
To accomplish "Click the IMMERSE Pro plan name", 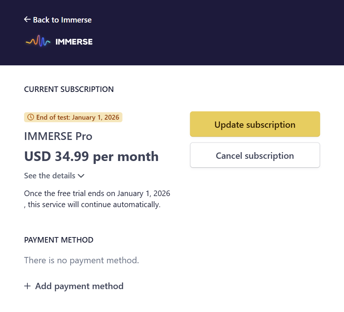I will point(58,136).
